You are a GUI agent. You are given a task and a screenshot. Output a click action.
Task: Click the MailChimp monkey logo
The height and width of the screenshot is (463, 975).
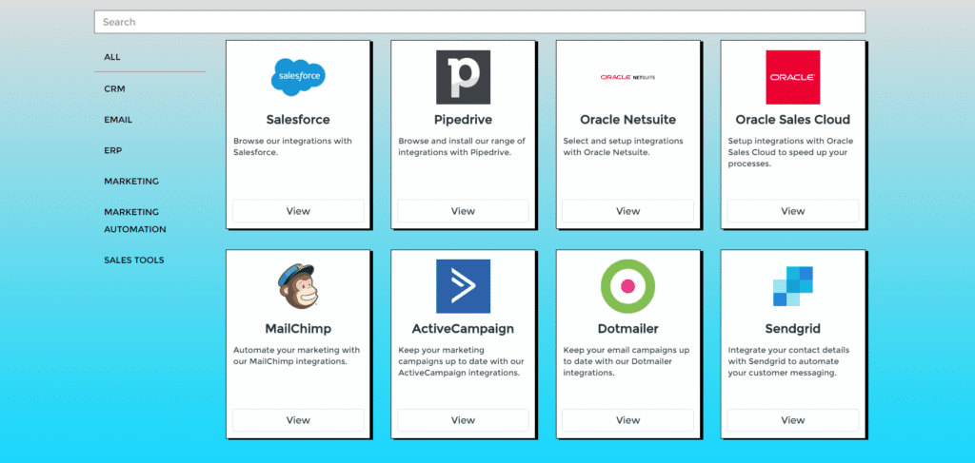298,286
